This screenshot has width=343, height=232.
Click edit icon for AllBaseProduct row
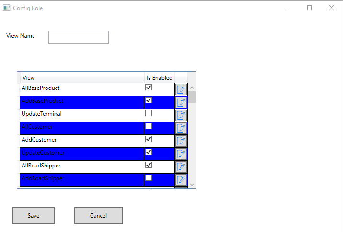pos(181,89)
